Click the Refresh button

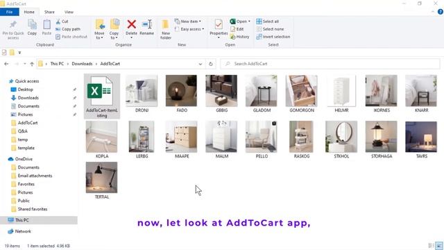[x=211, y=64]
